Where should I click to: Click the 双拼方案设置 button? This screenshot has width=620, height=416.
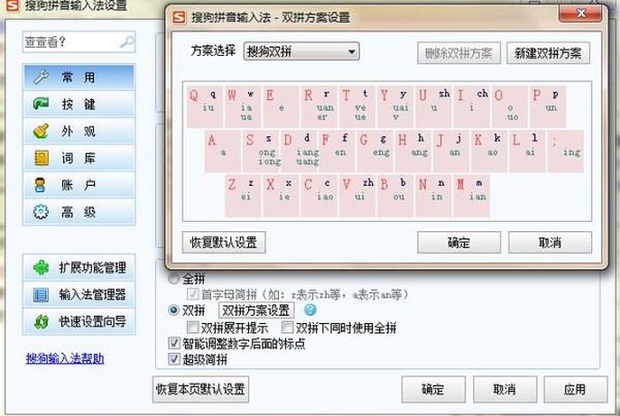click(x=256, y=310)
